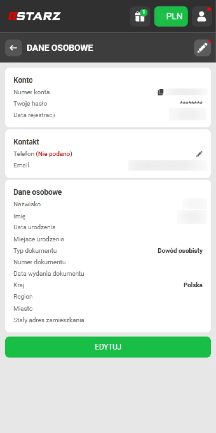Copy the account number using copy icon

tap(161, 92)
